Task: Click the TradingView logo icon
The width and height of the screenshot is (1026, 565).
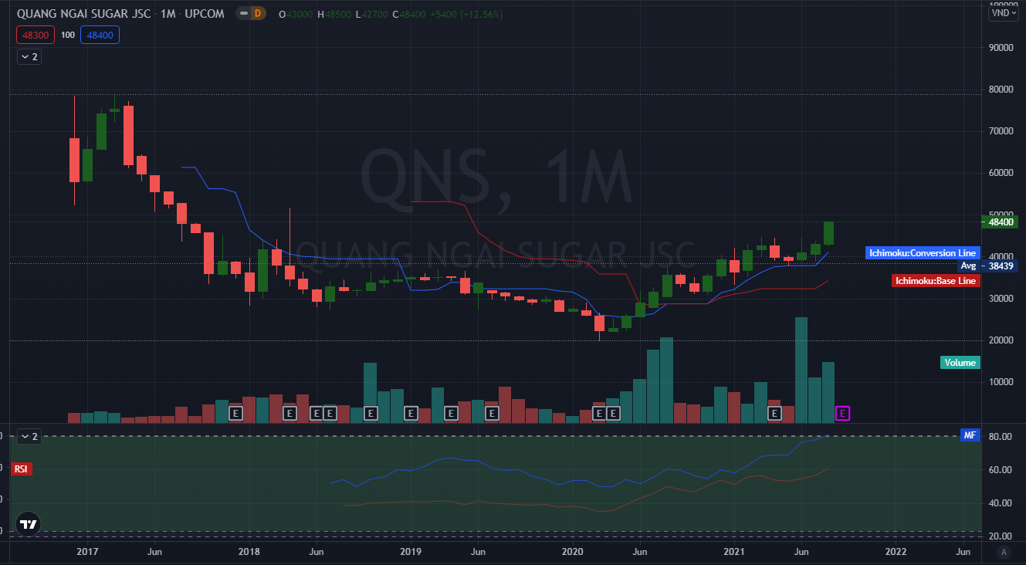Action: click(28, 524)
